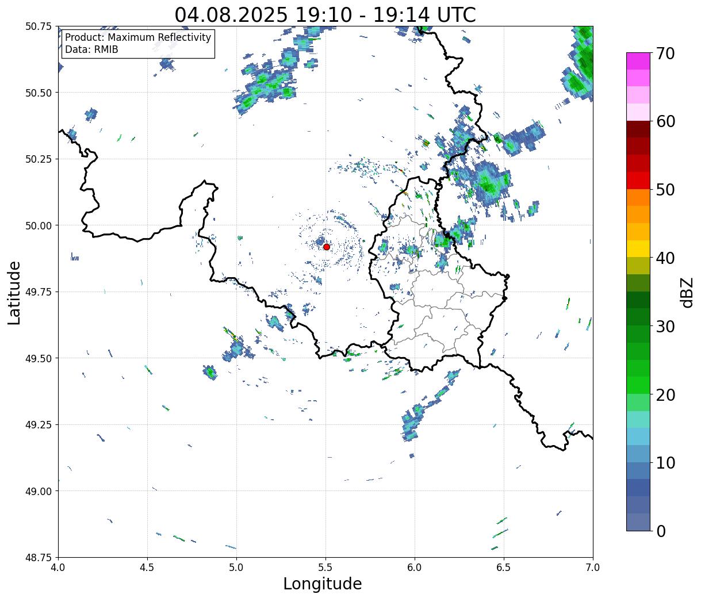The image size is (701, 598).
Task: Click the latitude tick label 49.75
Action: (39, 292)
